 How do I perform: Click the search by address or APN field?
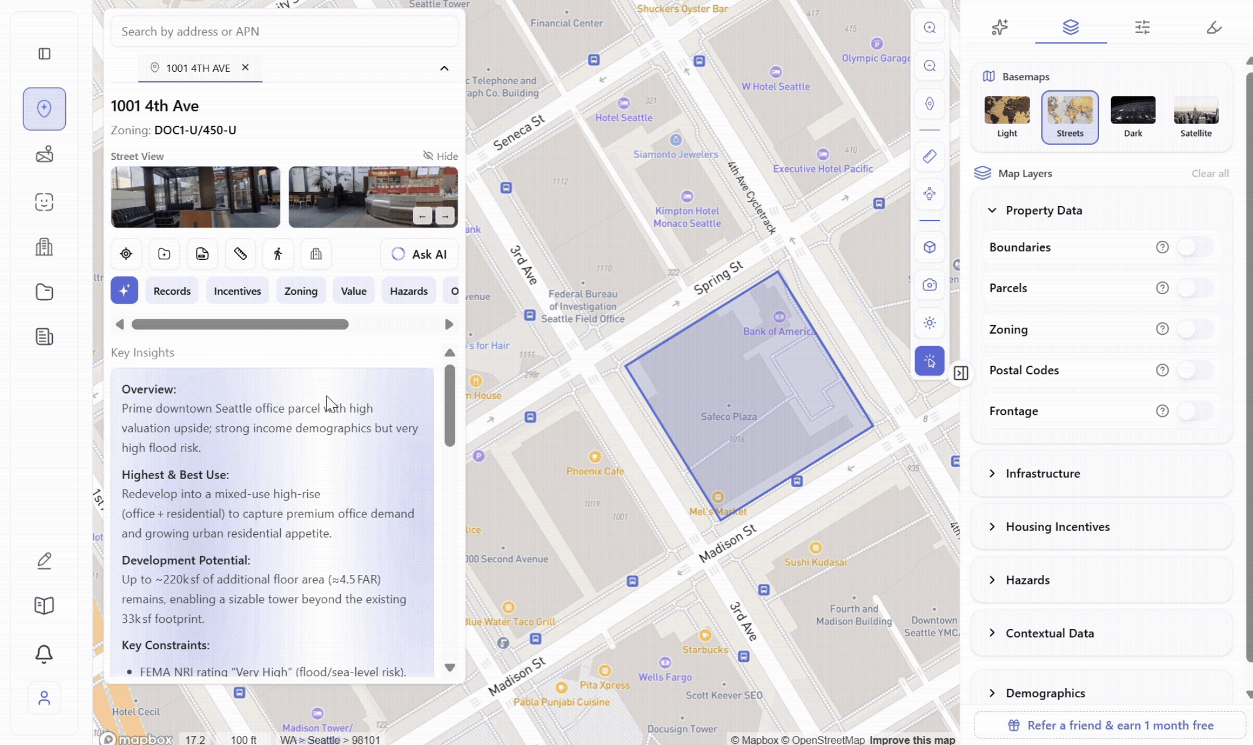tap(285, 31)
